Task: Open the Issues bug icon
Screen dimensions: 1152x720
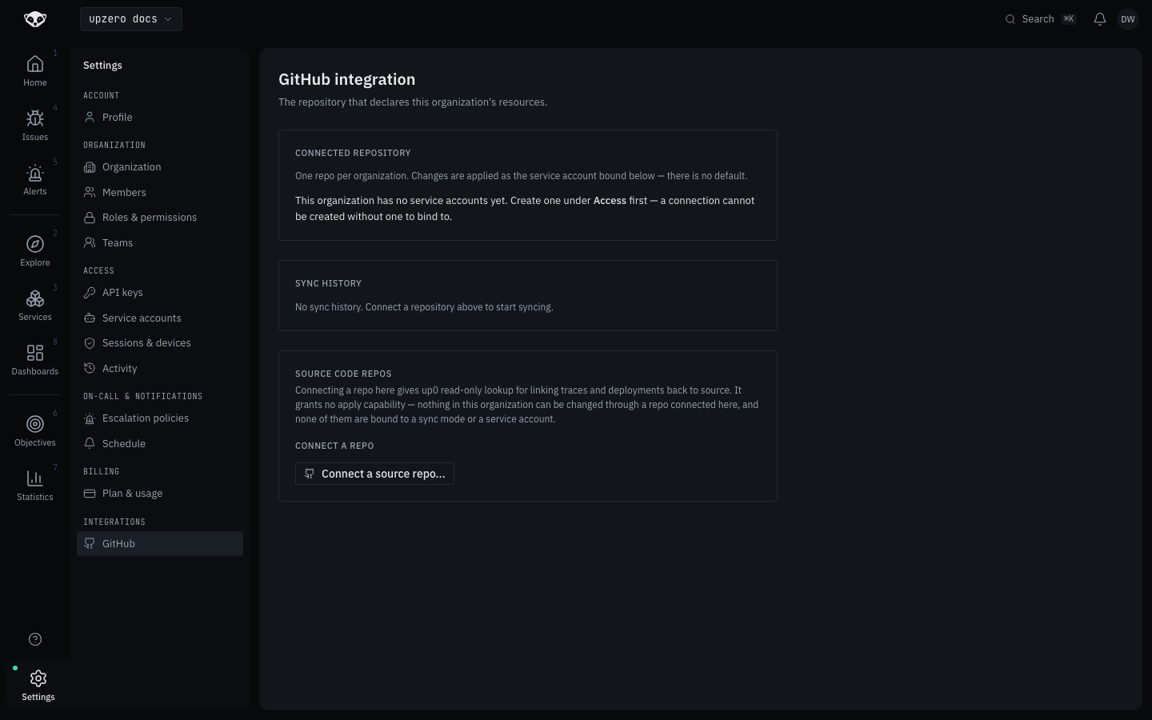Action: pos(35,118)
